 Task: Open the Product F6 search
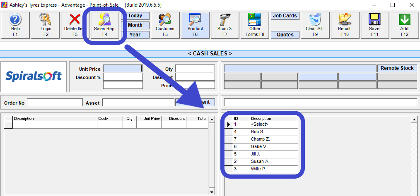click(x=195, y=25)
